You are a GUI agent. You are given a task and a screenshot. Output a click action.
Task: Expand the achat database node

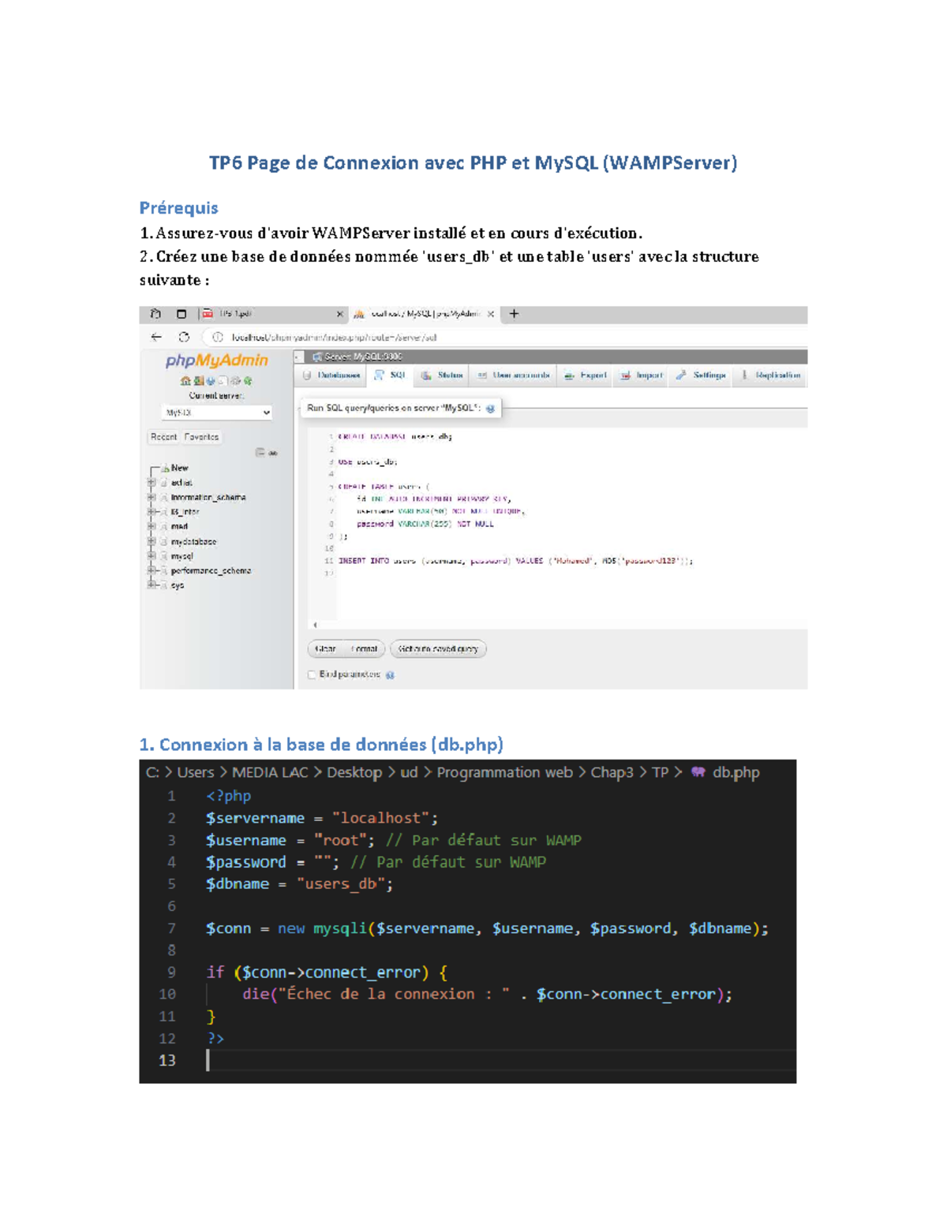coord(152,483)
